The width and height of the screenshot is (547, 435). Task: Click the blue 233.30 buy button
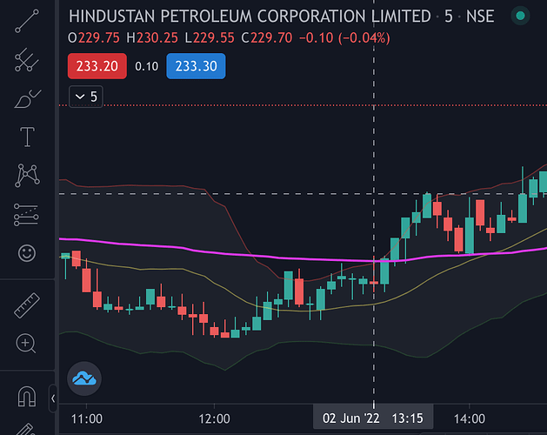197,66
